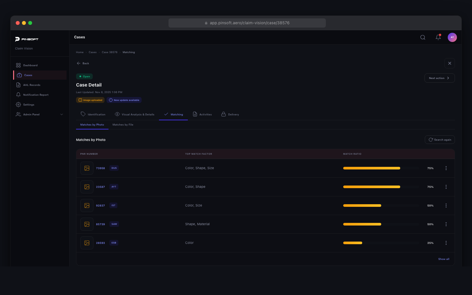Expand the Admin Panel chevron
The image size is (472, 295).
(x=62, y=114)
